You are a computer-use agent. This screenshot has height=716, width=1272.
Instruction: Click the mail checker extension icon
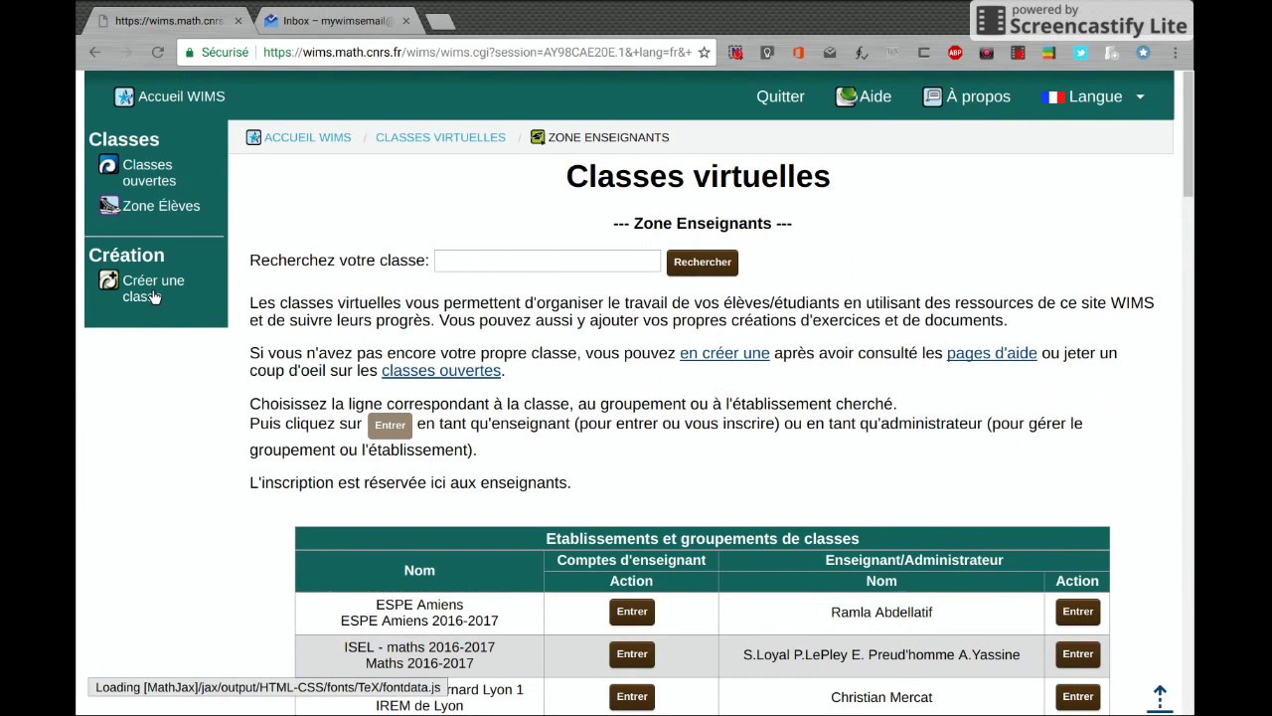point(830,53)
